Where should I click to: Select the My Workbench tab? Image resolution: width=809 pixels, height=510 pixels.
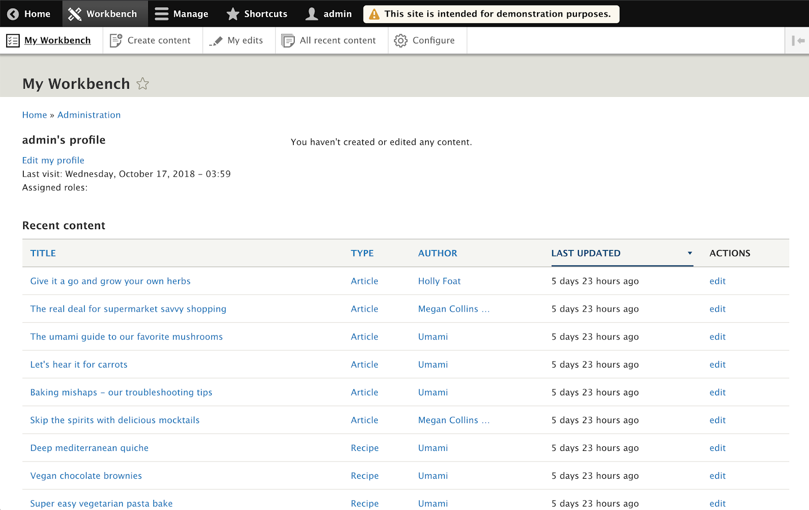(x=52, y=40)
